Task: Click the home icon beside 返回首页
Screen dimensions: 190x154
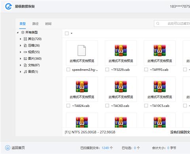Action: [x=8, y=148]
